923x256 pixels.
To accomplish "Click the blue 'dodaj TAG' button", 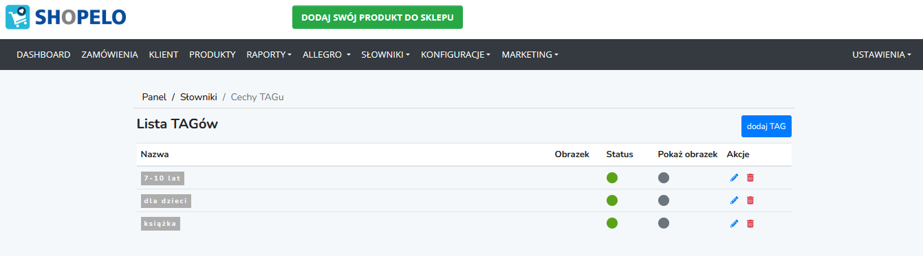I will 766,126.
